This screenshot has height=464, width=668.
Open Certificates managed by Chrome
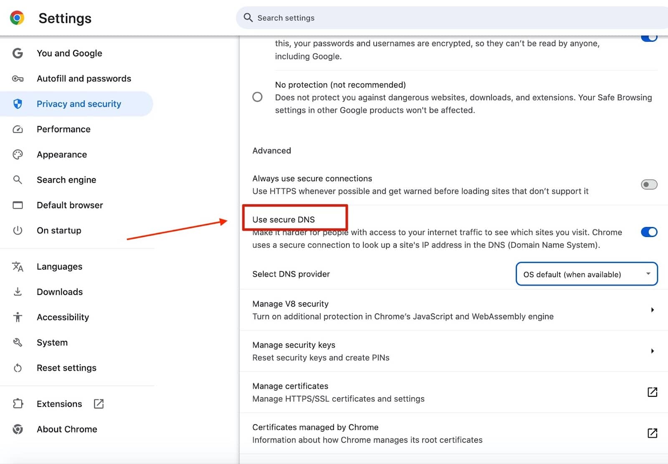tap(652, 433)
